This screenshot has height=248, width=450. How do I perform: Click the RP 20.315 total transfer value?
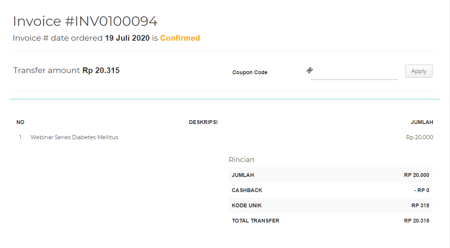click(416, 221)
